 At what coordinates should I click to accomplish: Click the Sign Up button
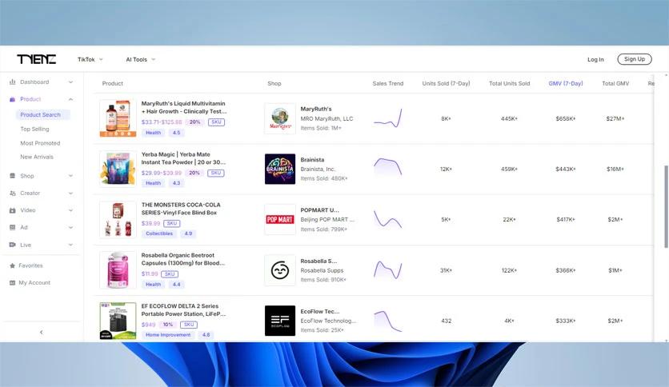point(635,59)
